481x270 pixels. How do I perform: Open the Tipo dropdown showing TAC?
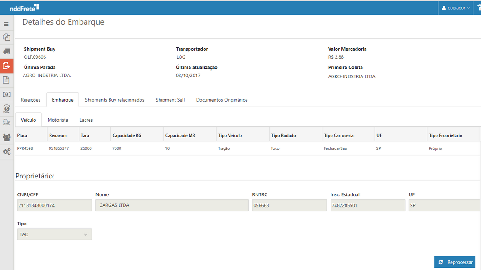pos(54,234)
